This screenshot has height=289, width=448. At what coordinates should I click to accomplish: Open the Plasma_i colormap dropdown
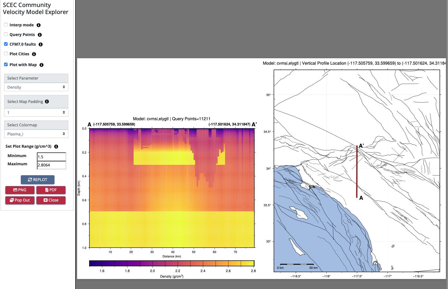[x=36, y=134]
